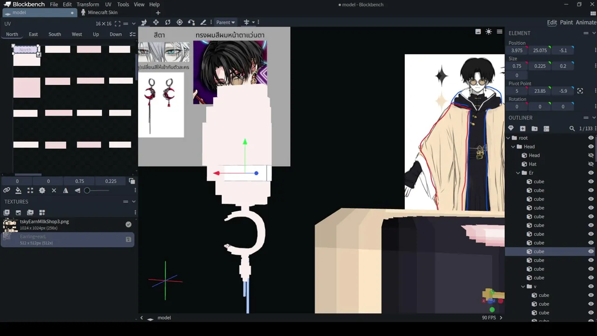Image resolution: width=597 pixels, height=336 pixels.
Task: Toggle visibility of the v group
Action: point(591,287)
